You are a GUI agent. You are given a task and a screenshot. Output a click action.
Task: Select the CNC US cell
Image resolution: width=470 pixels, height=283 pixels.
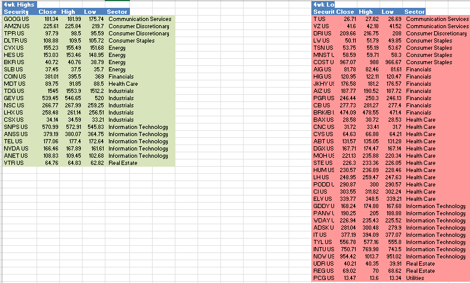[x=323, y=127]
